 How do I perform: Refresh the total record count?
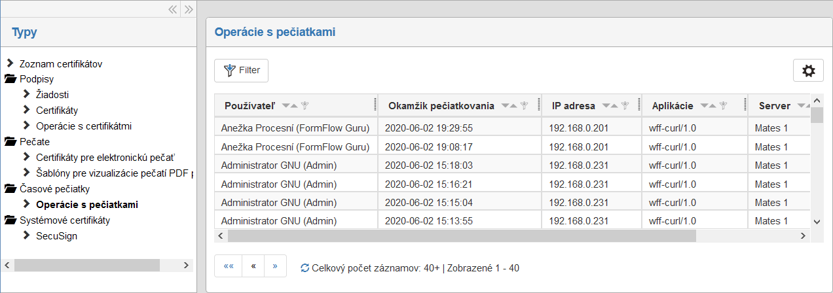(x=305, y=268)
